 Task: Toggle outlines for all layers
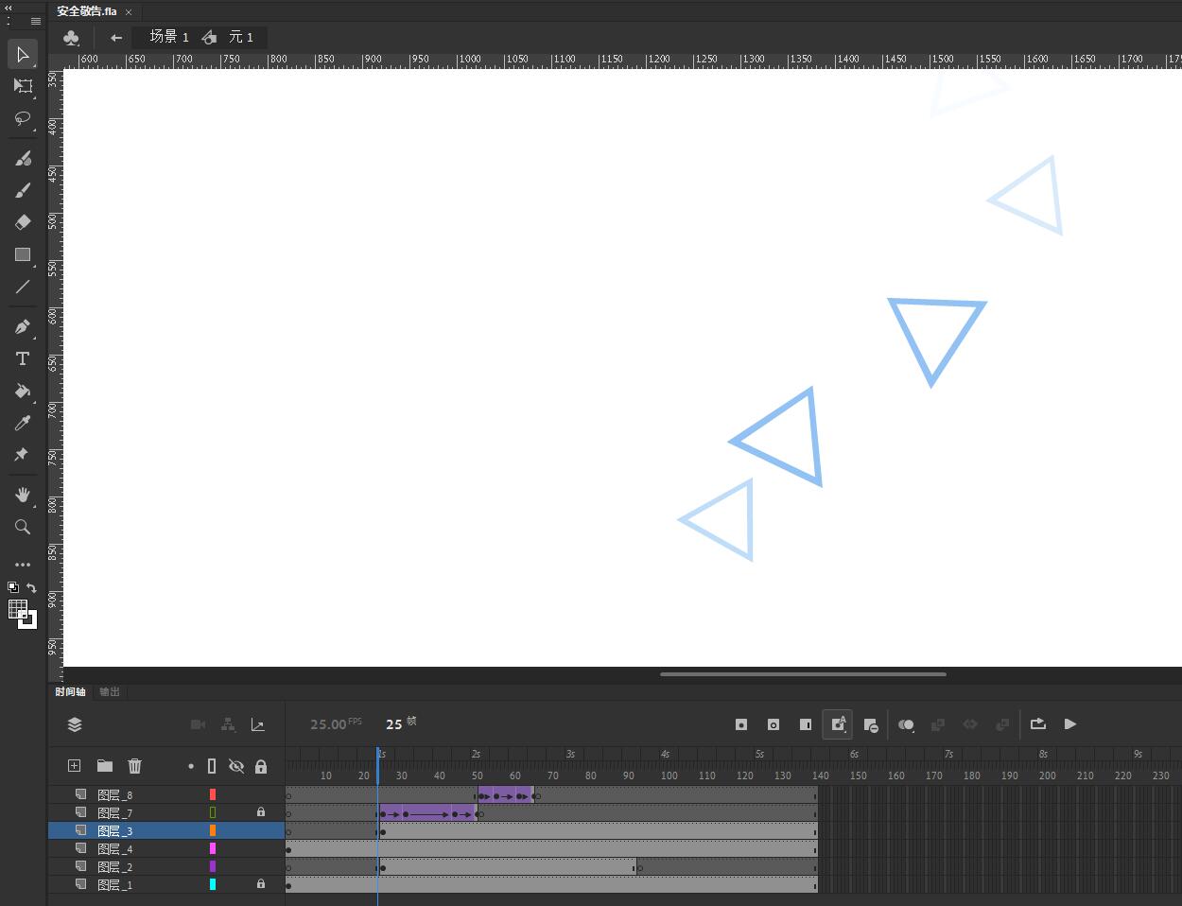212,766
